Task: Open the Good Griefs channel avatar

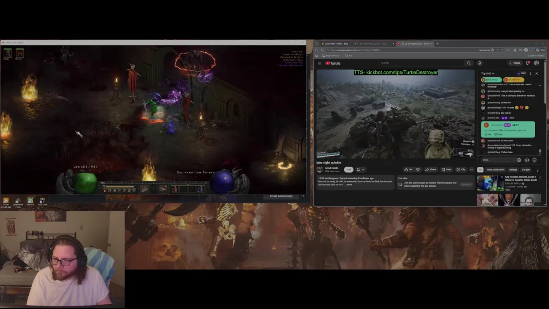Action: (x=320, y=170)
